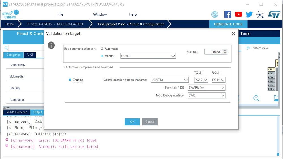Open the Window menu

click(x=100, y=14)
